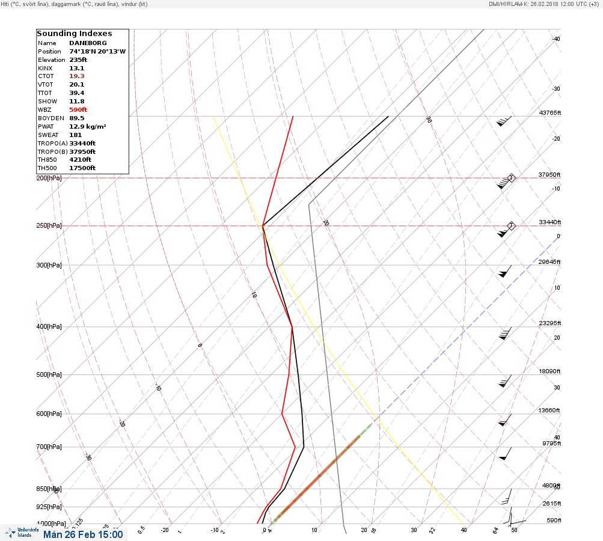Image resolution: width=603 pixels, height=541 pixels.
Task: Select the station name DANEBORG
Action: pyautogui.click(x=88, y=43)
